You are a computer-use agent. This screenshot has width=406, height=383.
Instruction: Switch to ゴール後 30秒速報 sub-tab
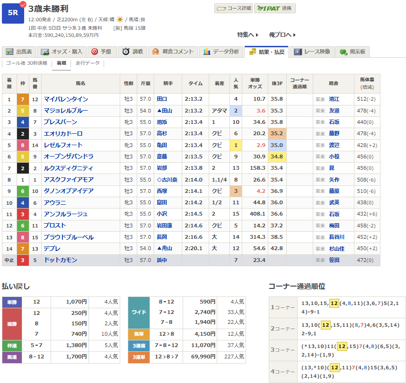[x=26, y=63]
